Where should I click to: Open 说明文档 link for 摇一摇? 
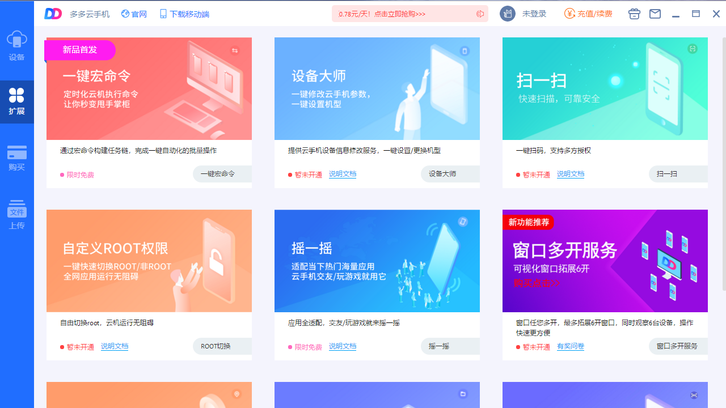coord(343,346)
